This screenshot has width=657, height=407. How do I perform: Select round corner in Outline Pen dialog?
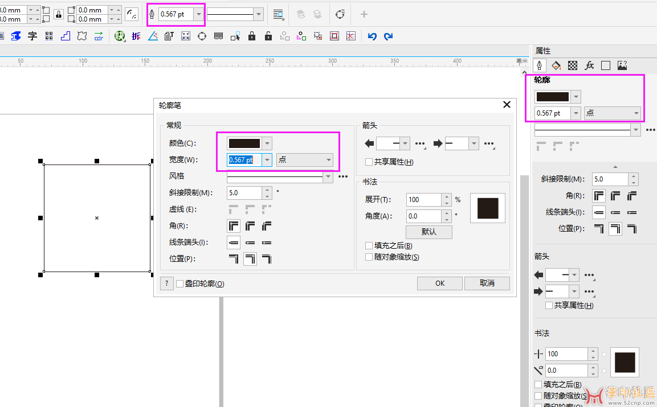tap(250, 226)
